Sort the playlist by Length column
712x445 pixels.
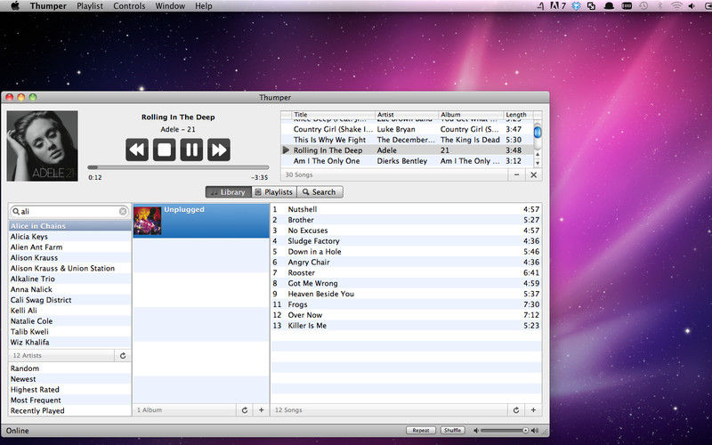[x=518, y=115]
